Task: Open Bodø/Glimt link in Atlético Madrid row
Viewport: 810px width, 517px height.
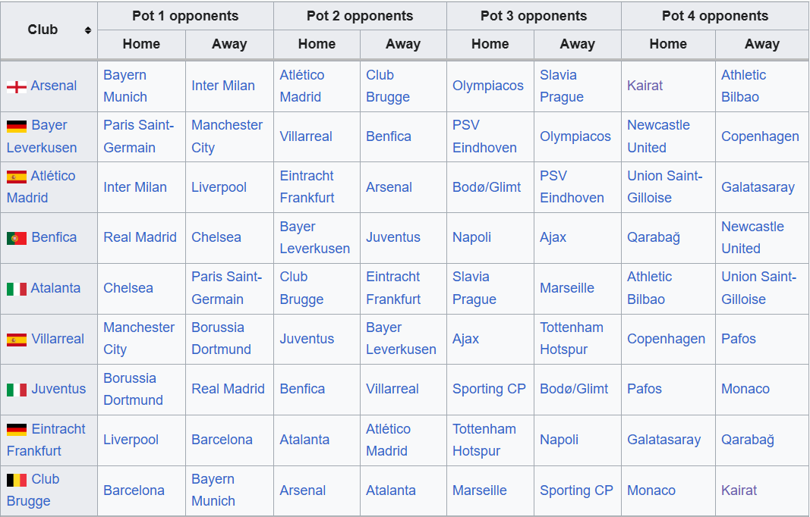Action: click(x=487, y=187)
